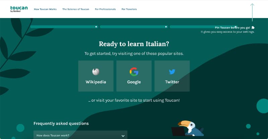Image resolution: width=268 pixels, height=139 pixels.
Task: Open the Google site label
Action: pos(134,82)
